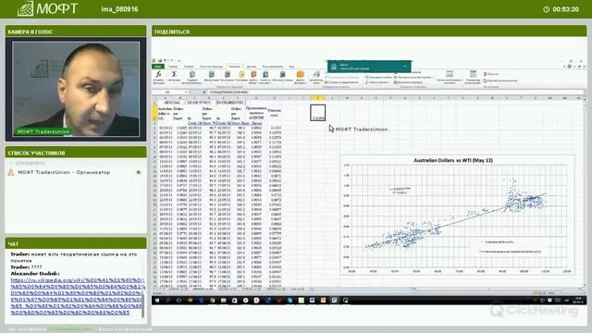Switch to the Home ribbon tab
The width and height of the screenshot is (592, 333).
(x=173, y=67)
